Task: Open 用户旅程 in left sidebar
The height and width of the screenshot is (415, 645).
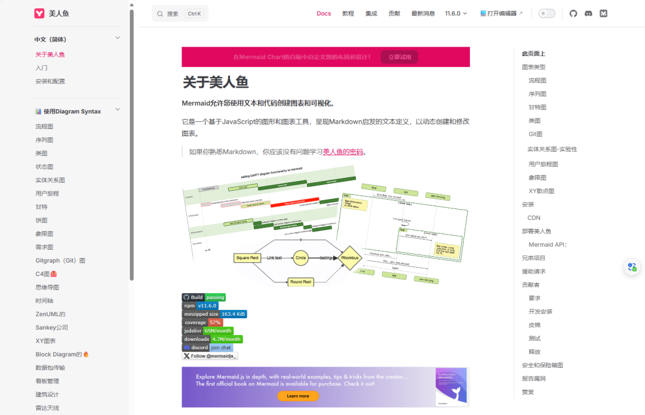Action: click(x=47, y=193)
